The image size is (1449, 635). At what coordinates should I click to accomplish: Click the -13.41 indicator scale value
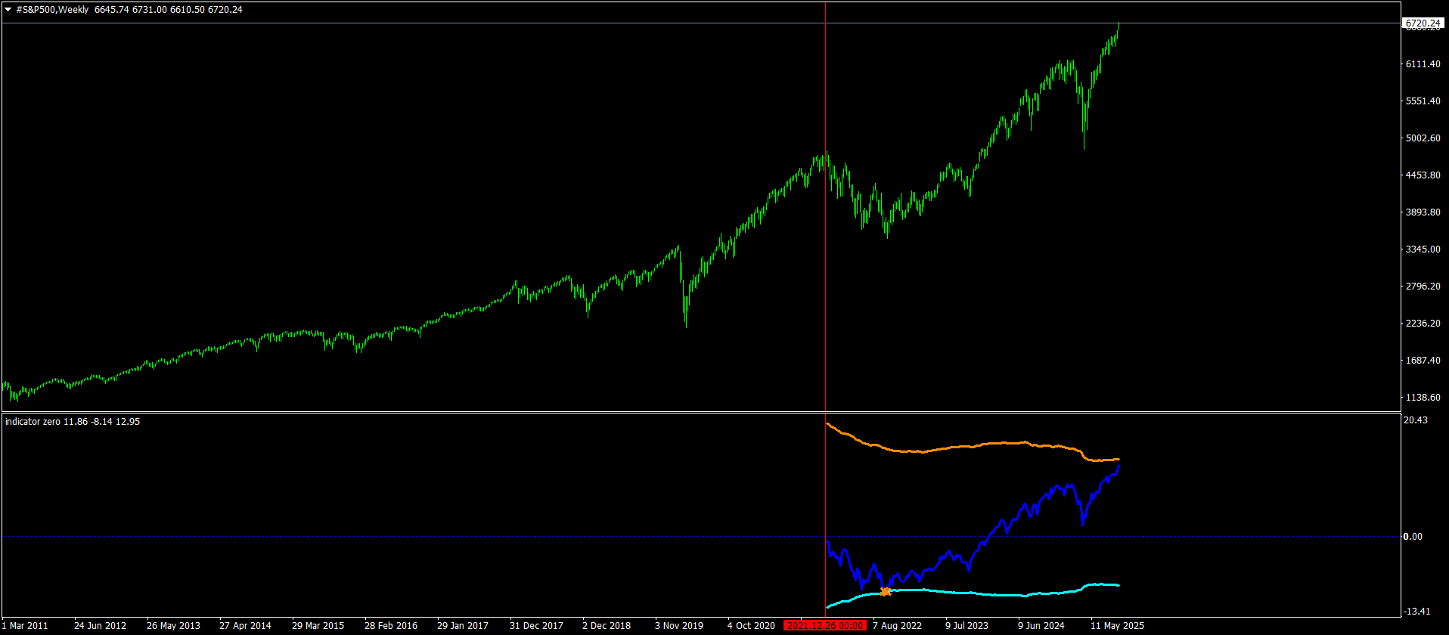1415,612
